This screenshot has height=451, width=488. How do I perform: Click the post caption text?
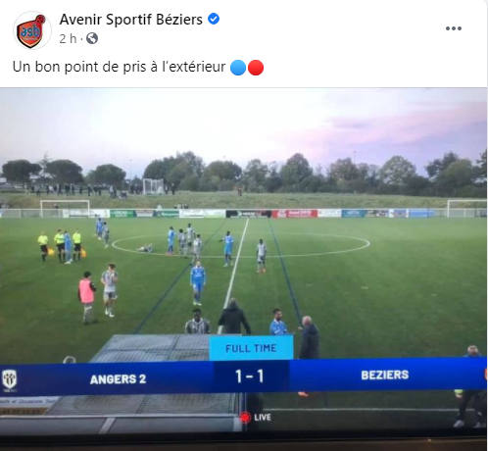pyautogui.click(x=119, y=67)
